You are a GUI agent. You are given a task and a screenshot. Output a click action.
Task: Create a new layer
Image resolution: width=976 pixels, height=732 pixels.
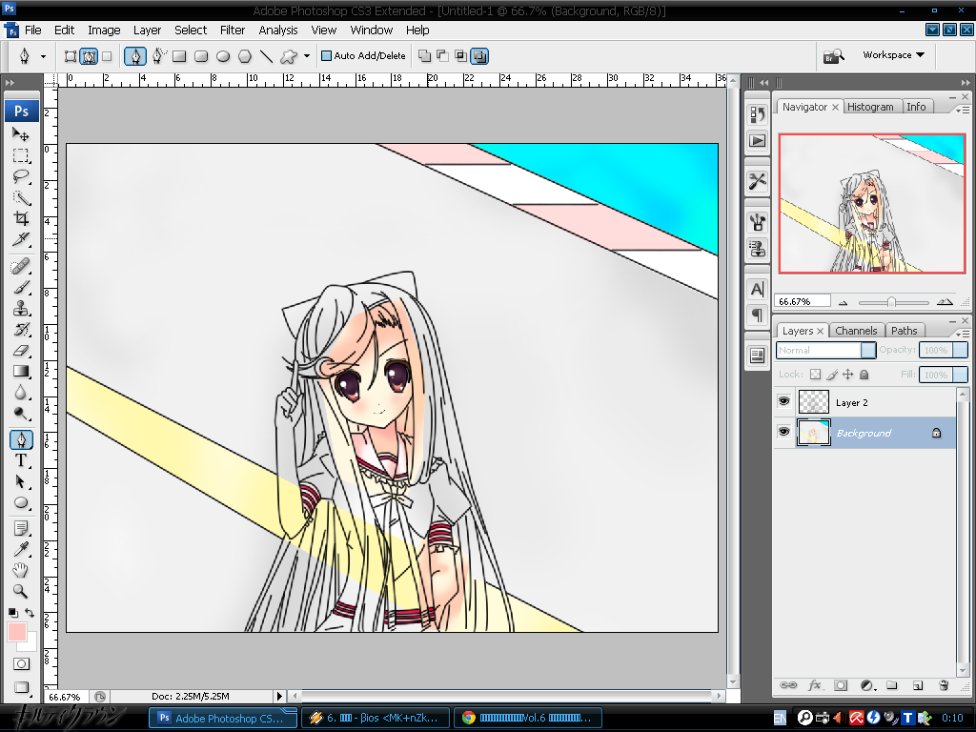pyautogui.click(x=918, y=685)
